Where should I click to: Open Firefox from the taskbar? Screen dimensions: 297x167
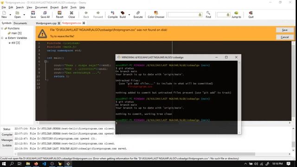(36, 164)
